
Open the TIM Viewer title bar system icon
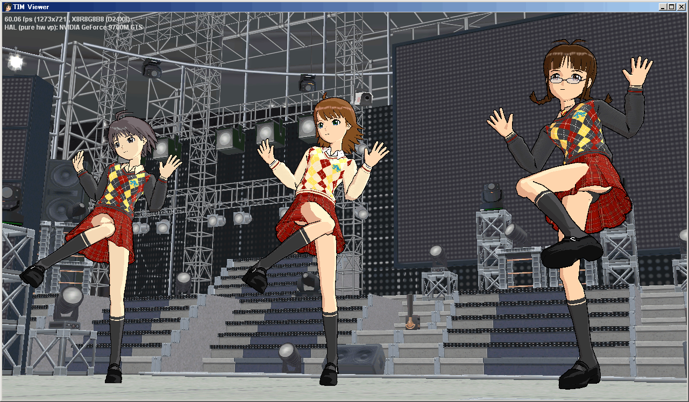tap(8, 7)
